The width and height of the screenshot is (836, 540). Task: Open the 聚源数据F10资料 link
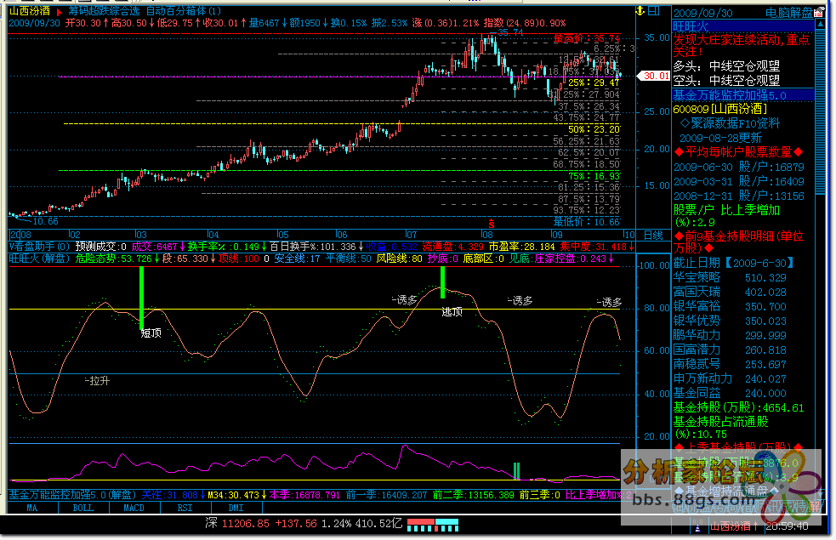coord(730,123)
